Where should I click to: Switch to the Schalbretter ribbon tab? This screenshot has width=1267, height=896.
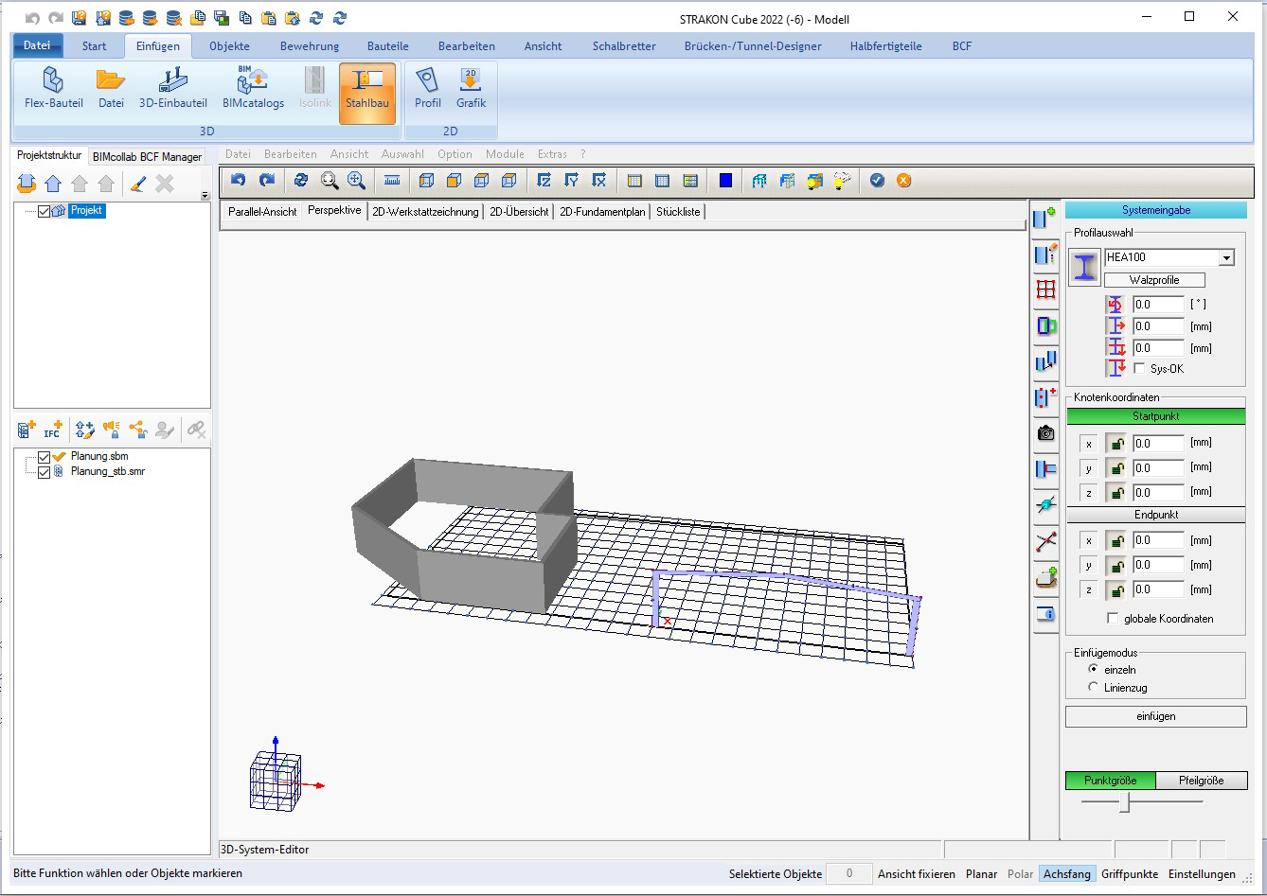pos(624,46)
